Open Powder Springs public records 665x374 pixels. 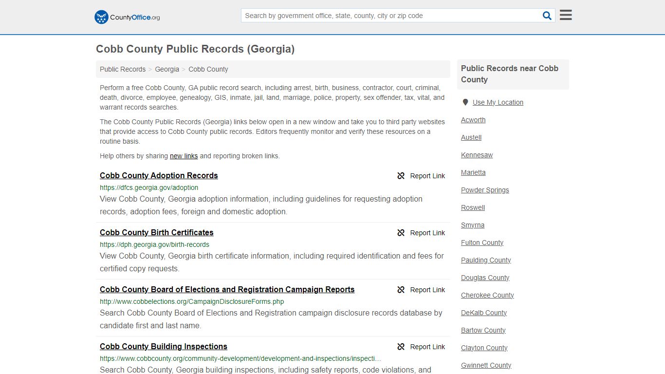point(485,190)
